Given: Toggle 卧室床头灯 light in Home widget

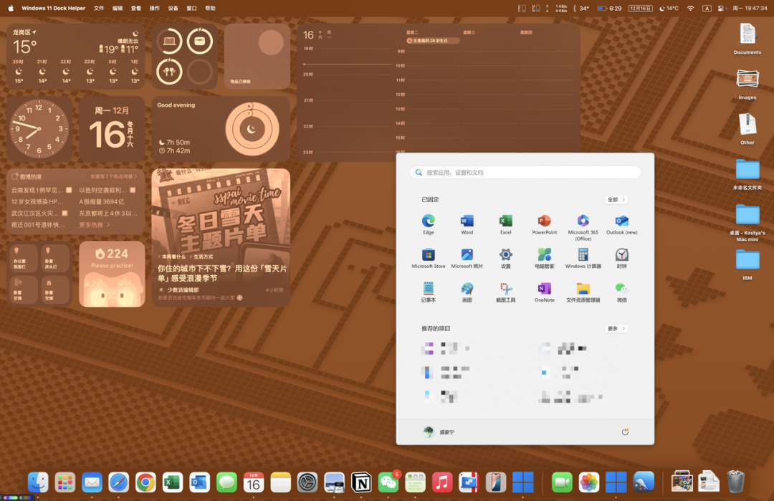Looking at the screenshot, I should click(x=54, y=257).
